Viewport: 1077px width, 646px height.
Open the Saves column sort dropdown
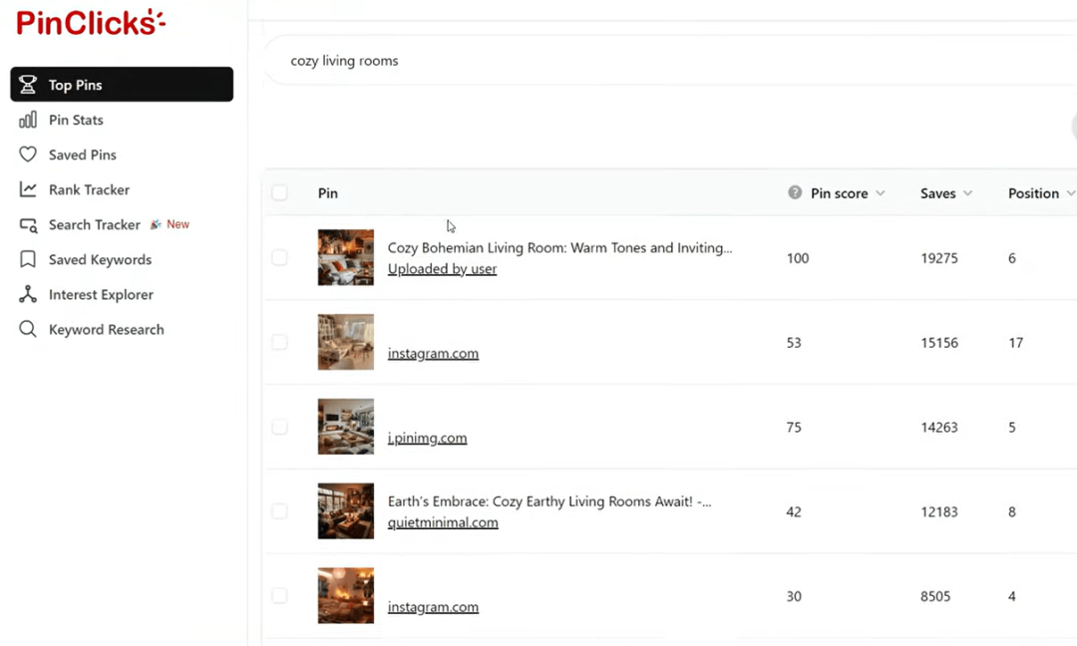click(968, 193)
